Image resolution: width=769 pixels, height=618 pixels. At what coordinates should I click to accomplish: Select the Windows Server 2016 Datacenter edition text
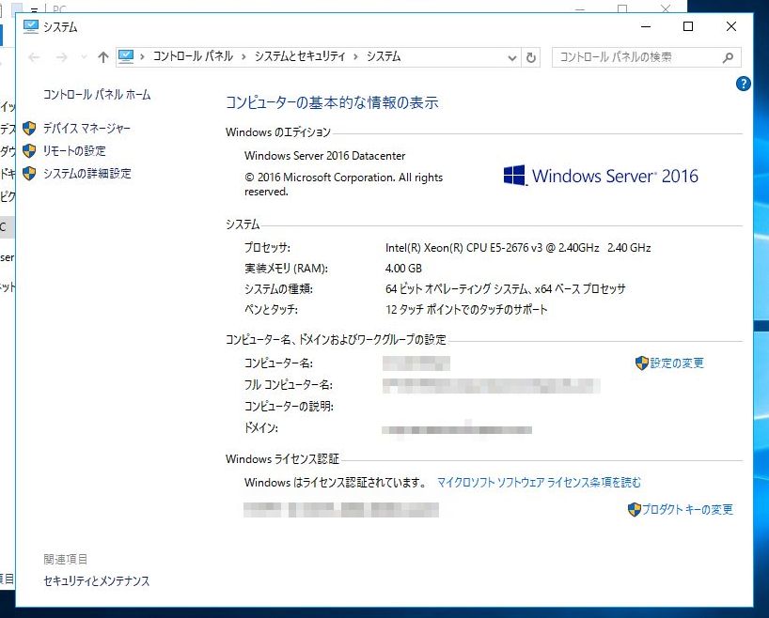coord(324,156)
